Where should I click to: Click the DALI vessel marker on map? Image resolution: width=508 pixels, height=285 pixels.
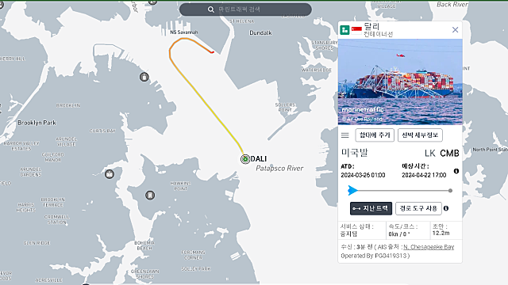(x=245, y=159)
